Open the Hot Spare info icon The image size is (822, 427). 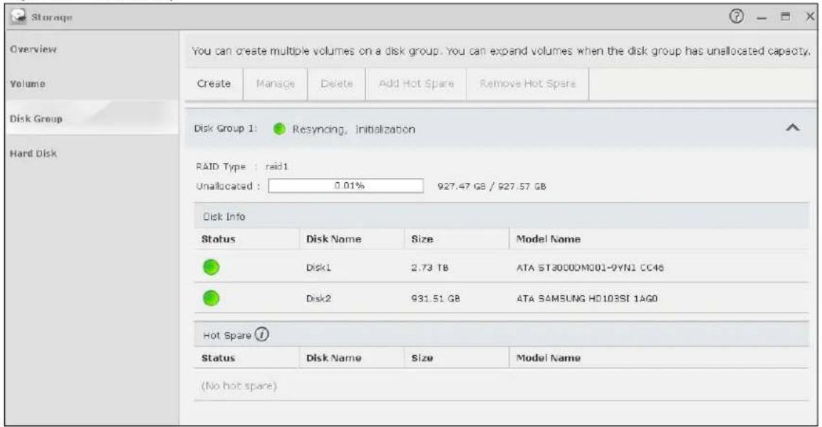click(x=261, y=334)
